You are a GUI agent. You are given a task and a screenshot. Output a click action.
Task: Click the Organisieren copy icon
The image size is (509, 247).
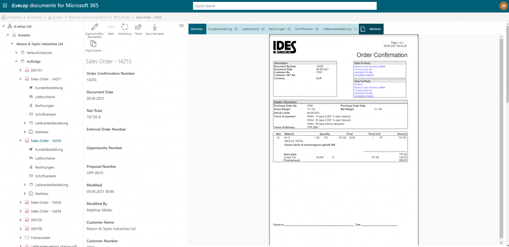coord(93,44)
